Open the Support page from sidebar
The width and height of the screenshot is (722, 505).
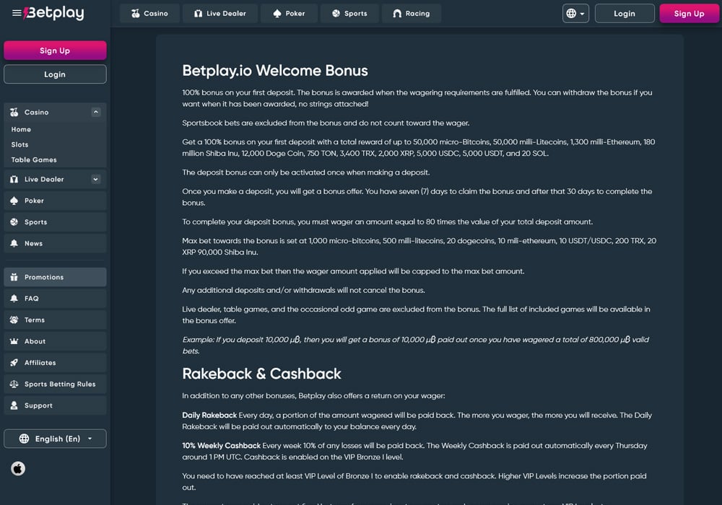point(38,405)
